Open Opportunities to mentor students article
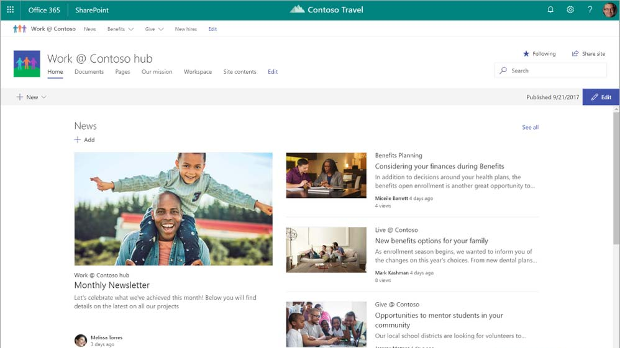This screenshot has width=620, height=348. coord(439,320)
